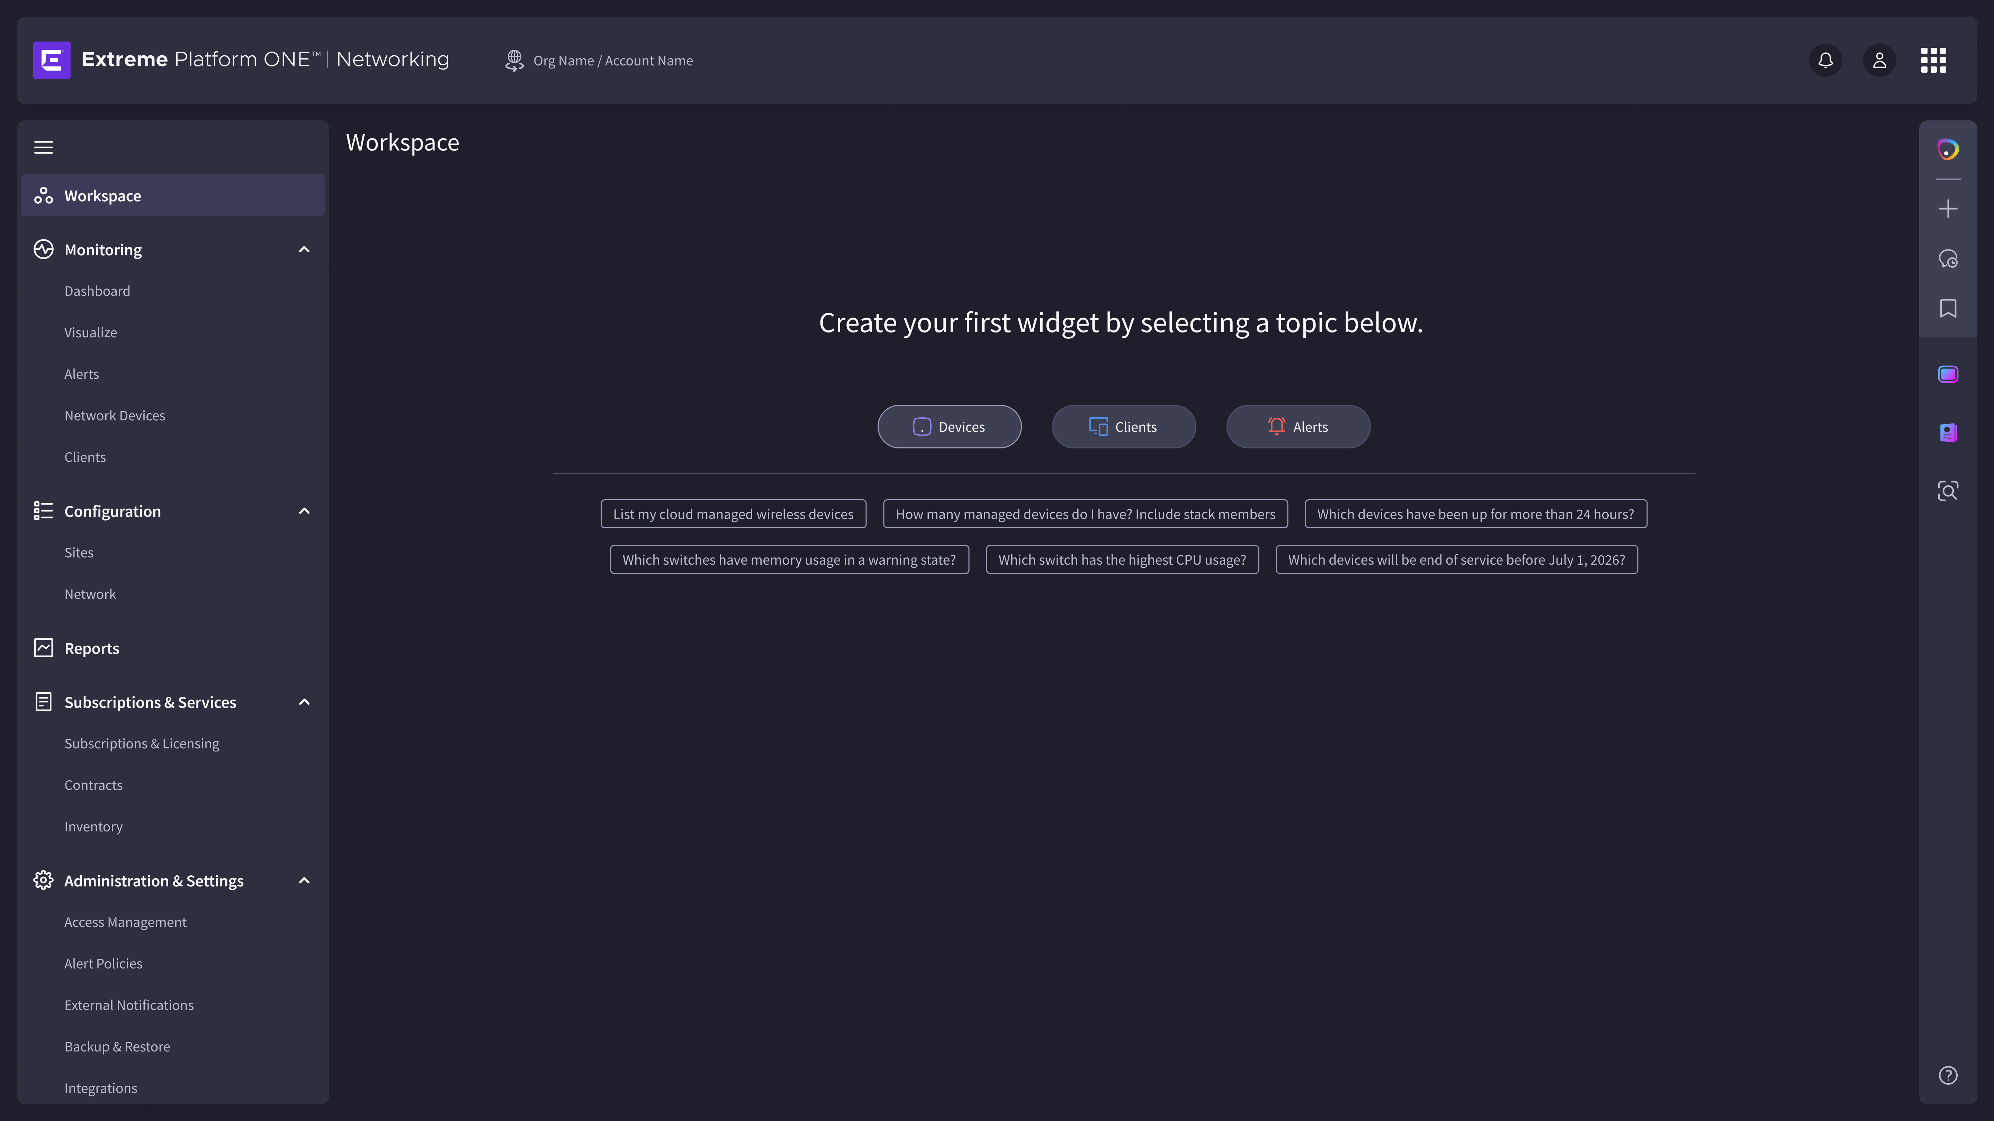Choose 'List my cloud managed wireless devices'
The width and height of the screenshot is (1994, 1121).
tap(733, 514)
